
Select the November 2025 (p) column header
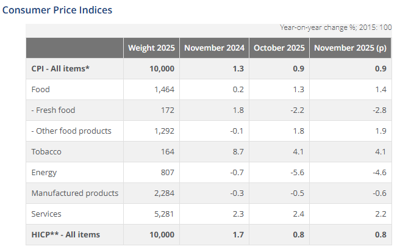click(x=351, y=48)
